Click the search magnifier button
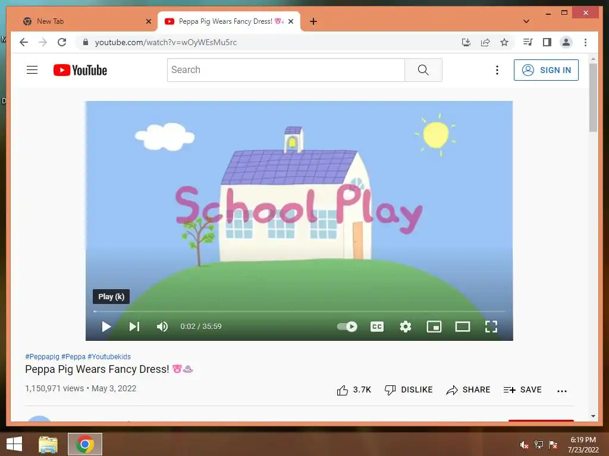Image resolution: width=609 pixels, height=456 pixels. click(423, 70)
